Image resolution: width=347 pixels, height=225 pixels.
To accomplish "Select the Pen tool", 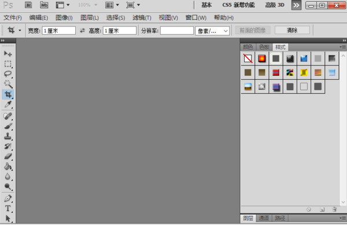I will [8, 198].
